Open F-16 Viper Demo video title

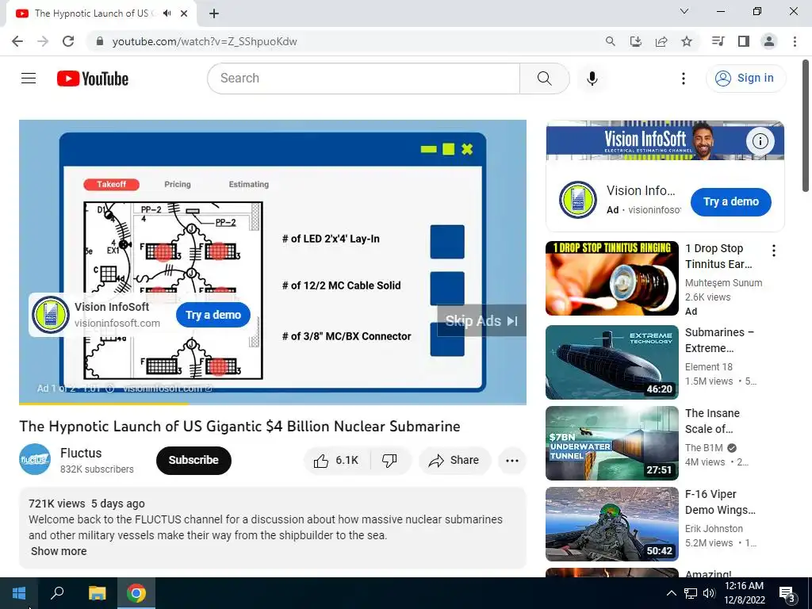[720, 502]
